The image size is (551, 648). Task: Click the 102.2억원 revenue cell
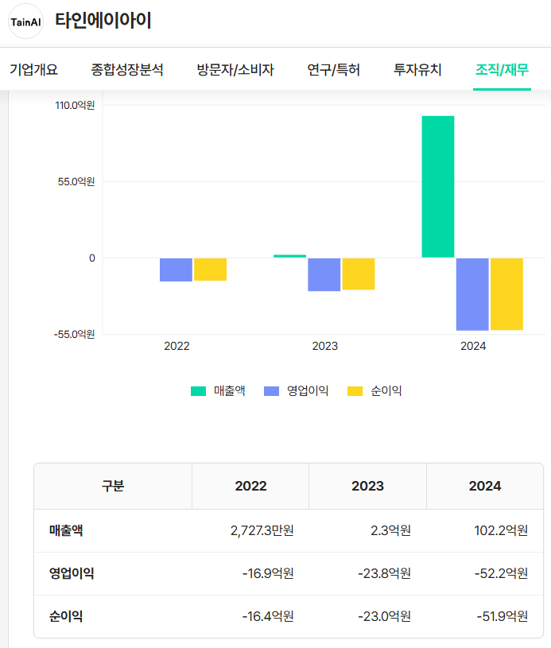point(499,530)
